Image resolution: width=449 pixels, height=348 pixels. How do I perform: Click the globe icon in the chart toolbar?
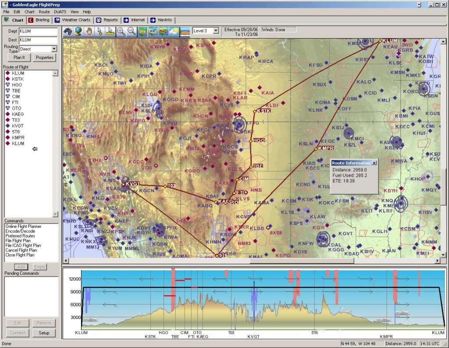tap(78, 31)
